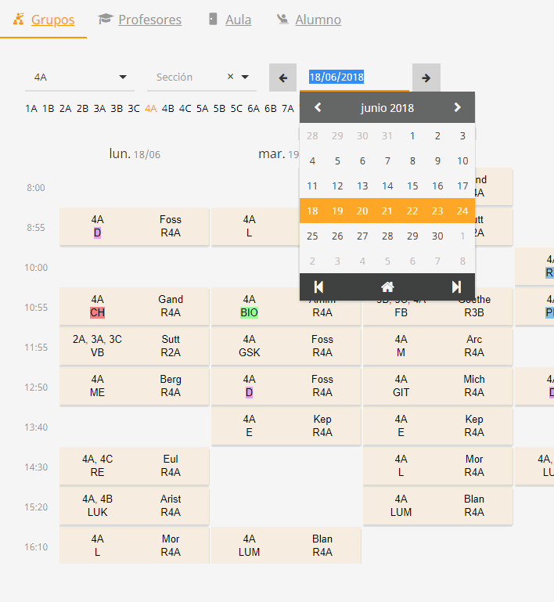Screen dimensions: 554x602
Task: Go to previous week with left arrow button
Action: coord(282,78)
